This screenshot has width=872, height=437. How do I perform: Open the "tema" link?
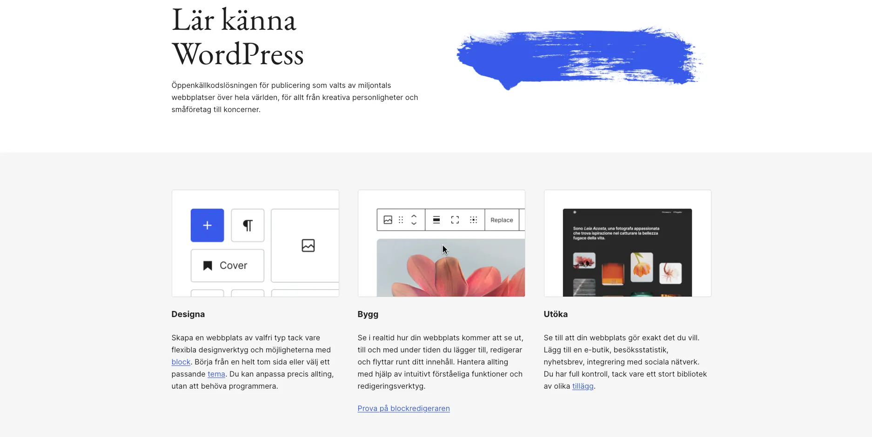coord(216,374)
